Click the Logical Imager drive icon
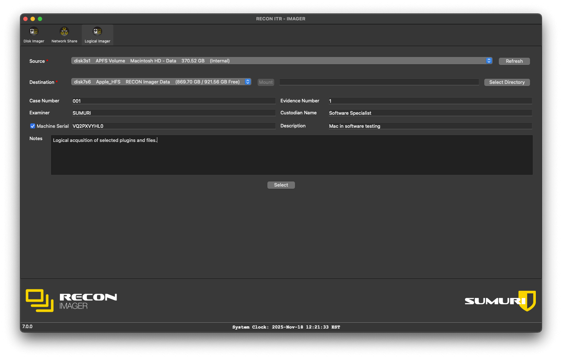The image size is (562, 359). (x=97, y=31)
